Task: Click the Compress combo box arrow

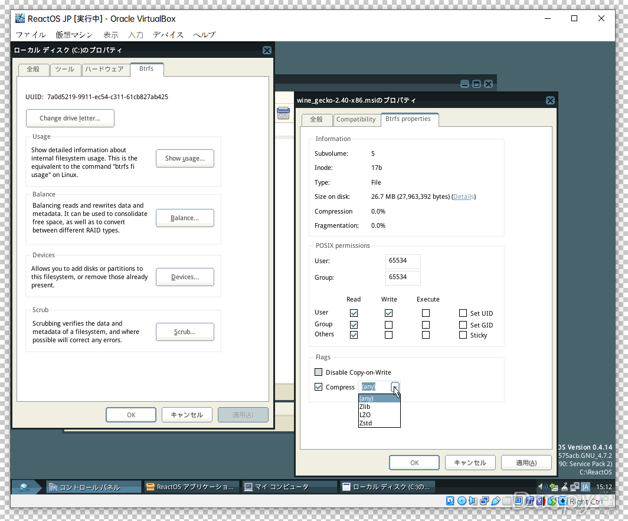Action: pos(395,387)
